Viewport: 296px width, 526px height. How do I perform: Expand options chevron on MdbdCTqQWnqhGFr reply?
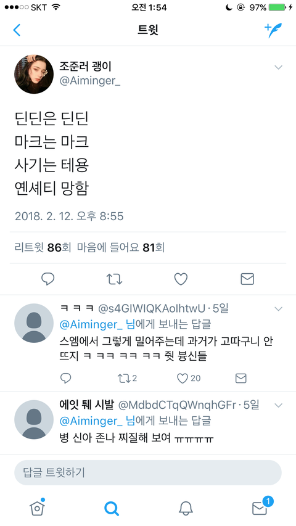coord(278,406)
